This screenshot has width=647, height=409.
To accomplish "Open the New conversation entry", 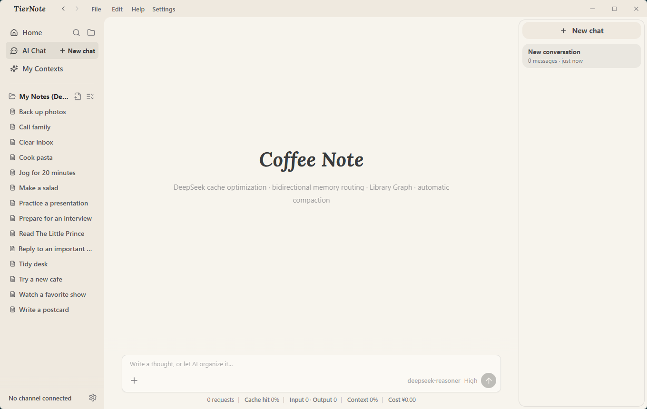I will coord(582,56).
